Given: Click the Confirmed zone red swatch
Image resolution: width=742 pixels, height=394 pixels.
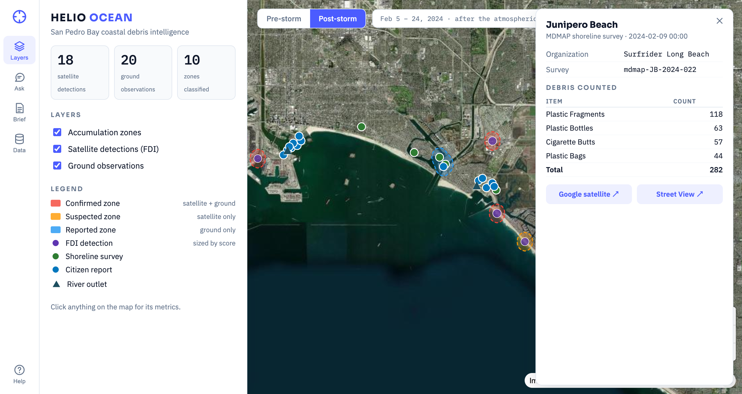Looking at the screenshot, I should 56,203.
